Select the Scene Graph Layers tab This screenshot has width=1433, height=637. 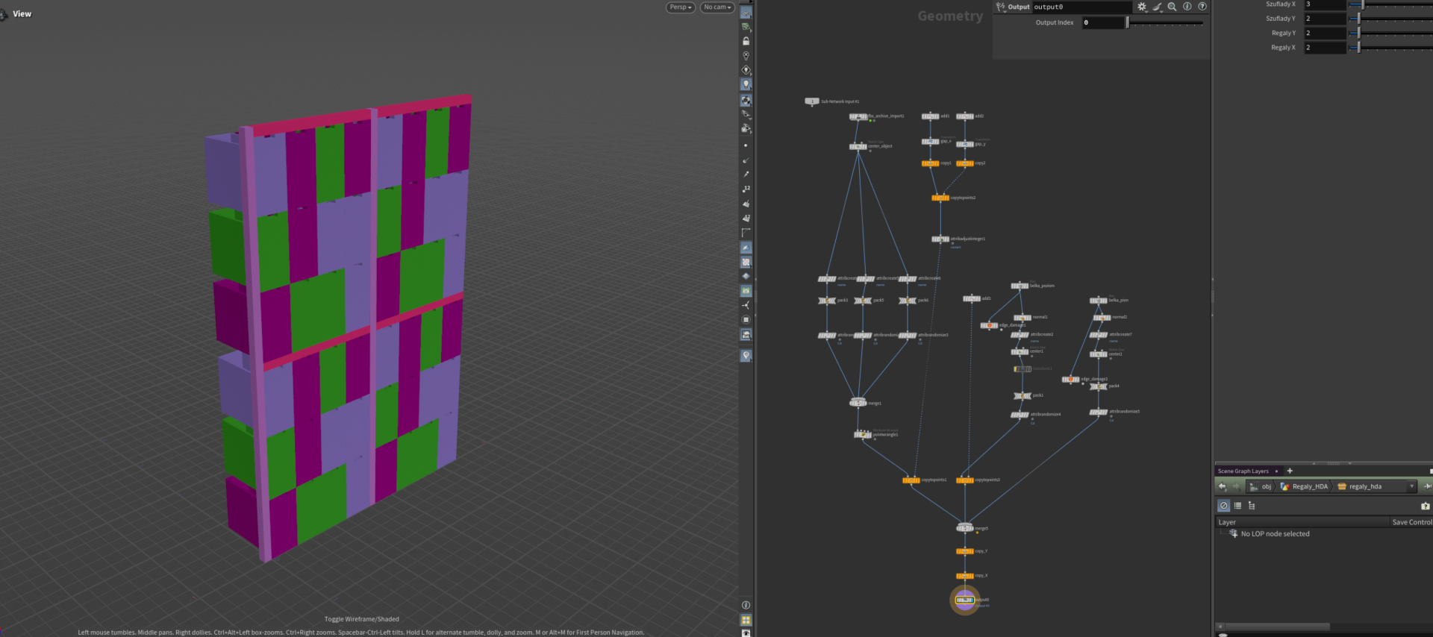[x=1243, y=471]
